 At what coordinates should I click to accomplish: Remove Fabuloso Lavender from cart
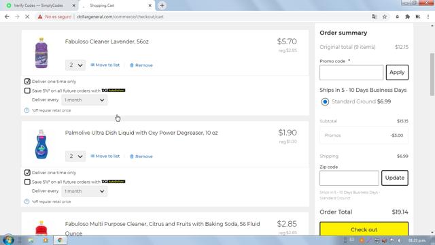pos(141,65)
